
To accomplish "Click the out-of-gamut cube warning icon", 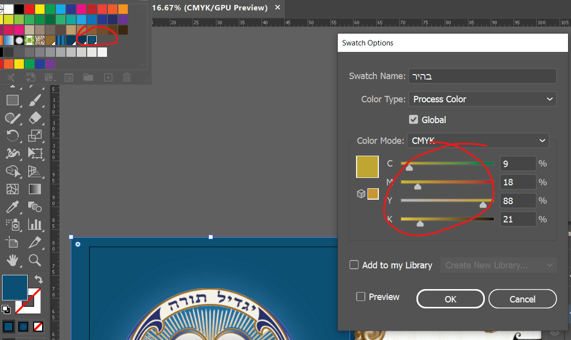I will (x=361, y=194).
